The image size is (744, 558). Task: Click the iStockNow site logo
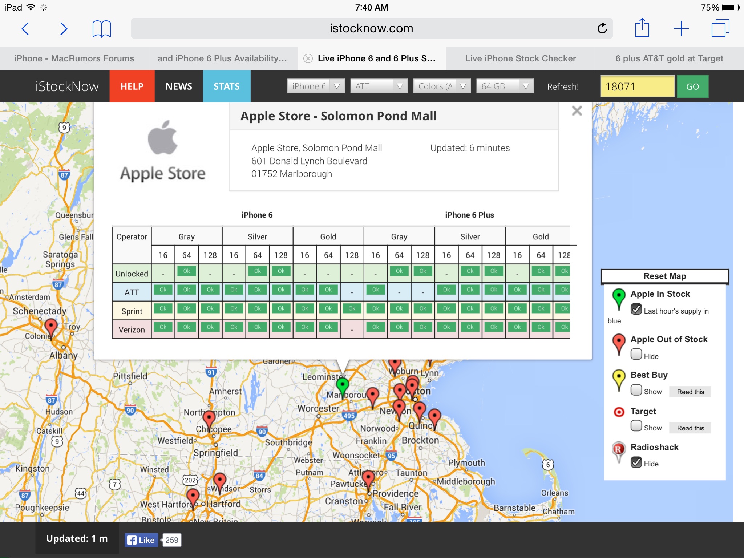tap(67, 86)
